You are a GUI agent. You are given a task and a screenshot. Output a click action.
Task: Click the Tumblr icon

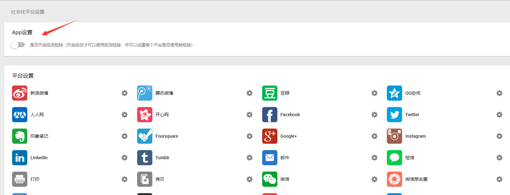145,158
